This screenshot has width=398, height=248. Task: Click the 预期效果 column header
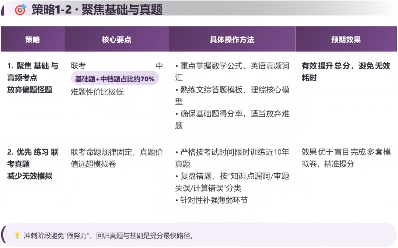346,40
